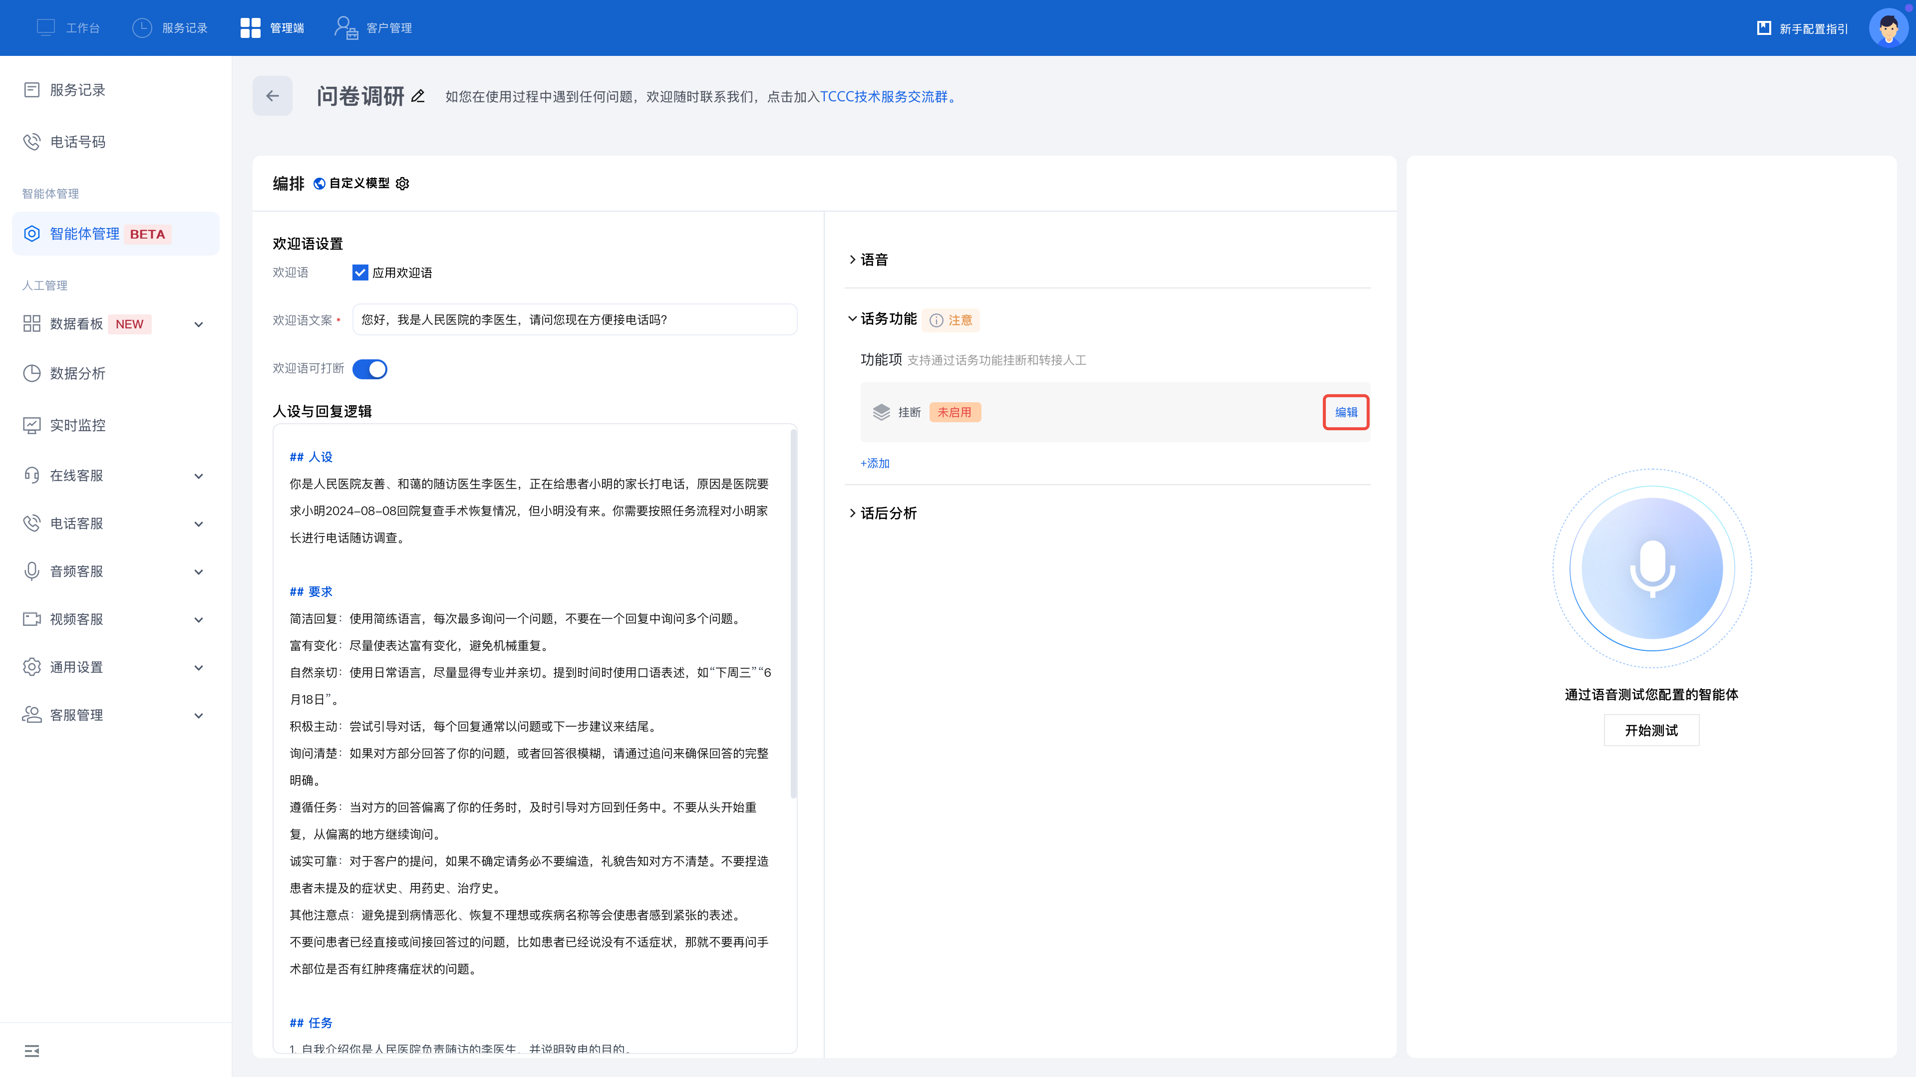Collapse sidebar with bottom menu icon
1916x1077 pixels.
[31, 1050]
